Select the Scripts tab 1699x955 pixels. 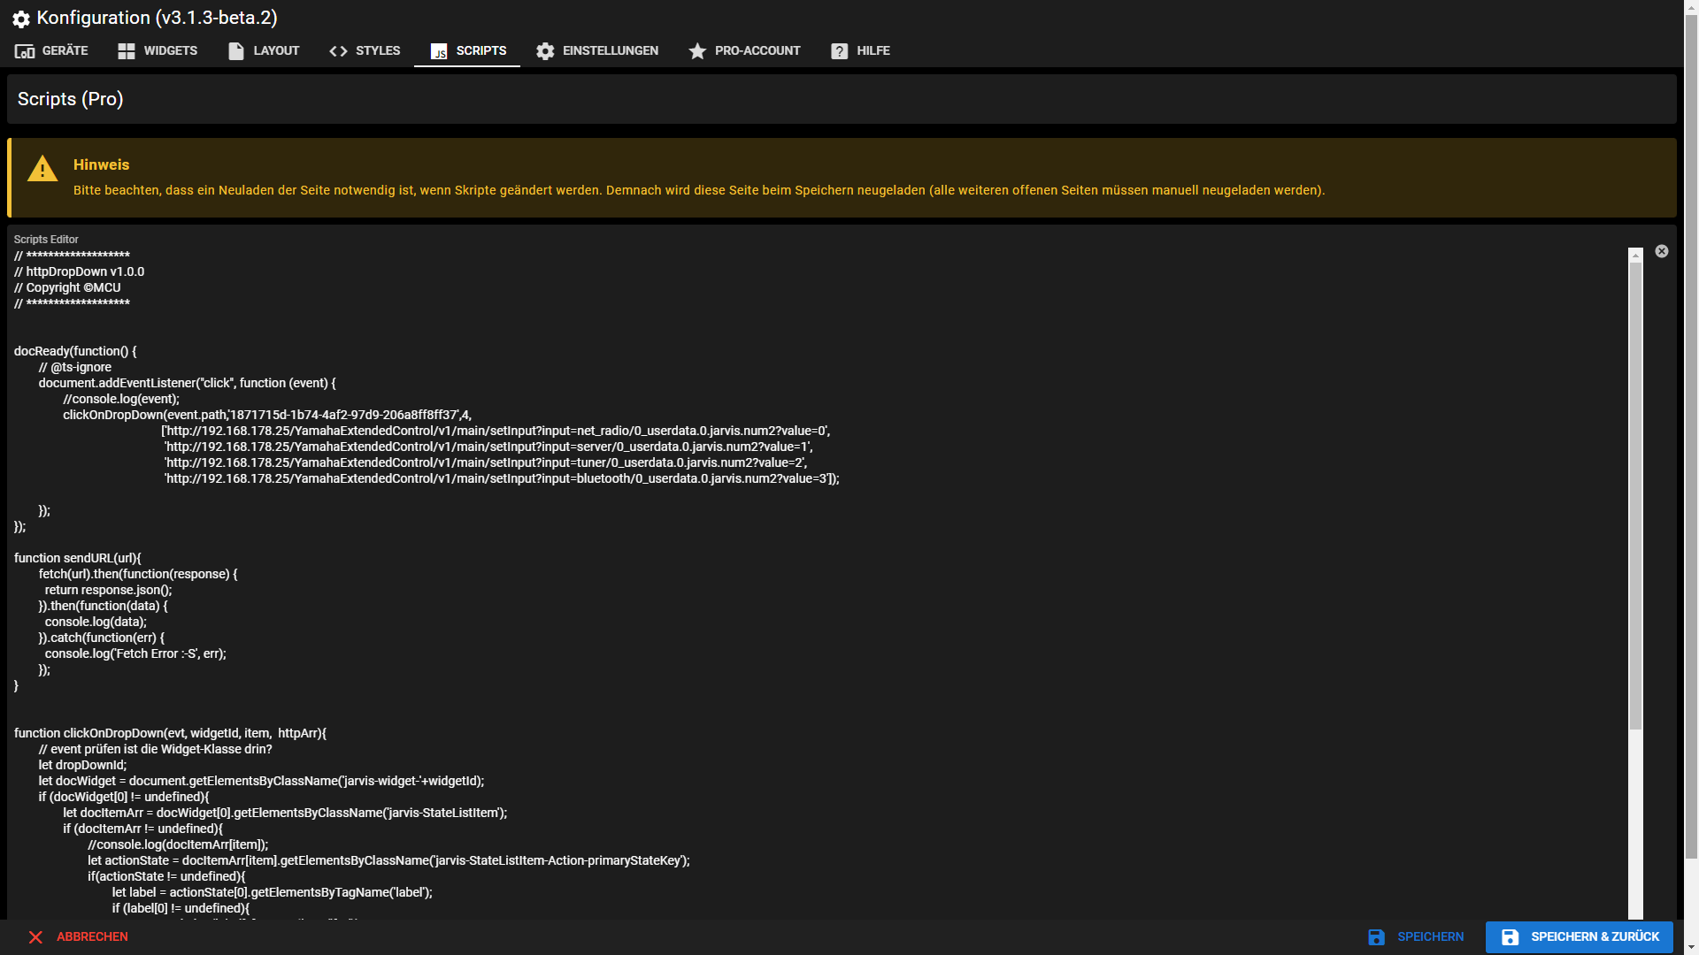click(x=467, y=50)
